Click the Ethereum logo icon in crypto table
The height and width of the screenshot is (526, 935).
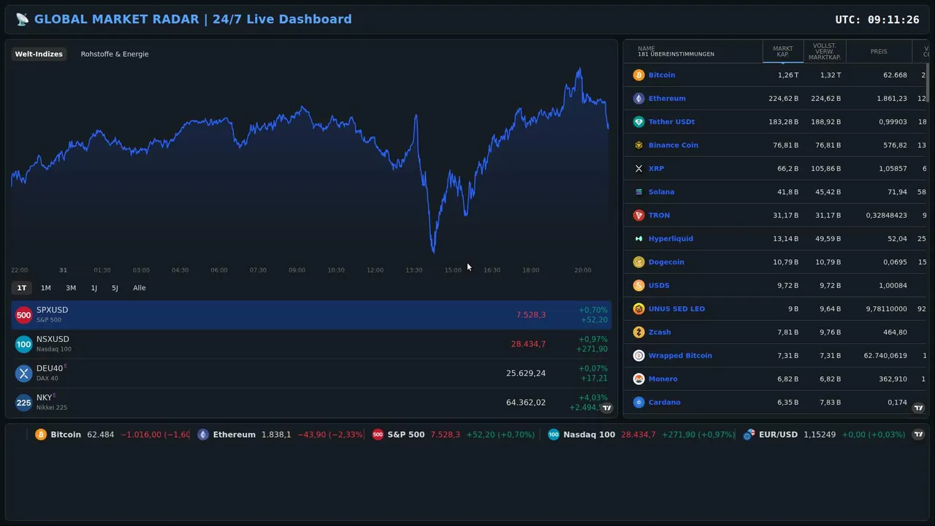click(x=638, y=99)
